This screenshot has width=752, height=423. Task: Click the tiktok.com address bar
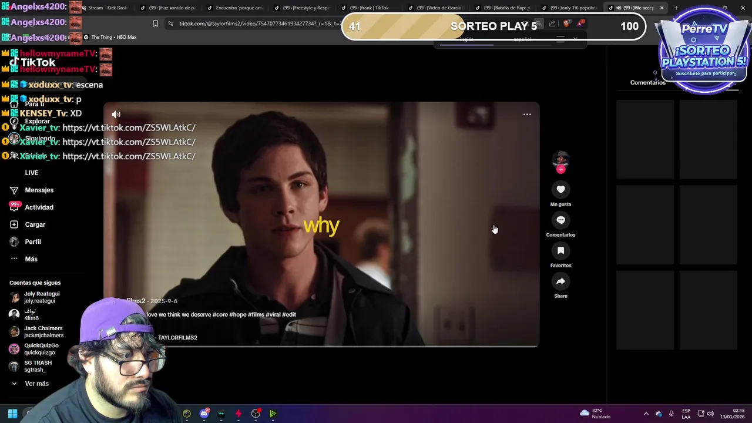click(258, 23)
